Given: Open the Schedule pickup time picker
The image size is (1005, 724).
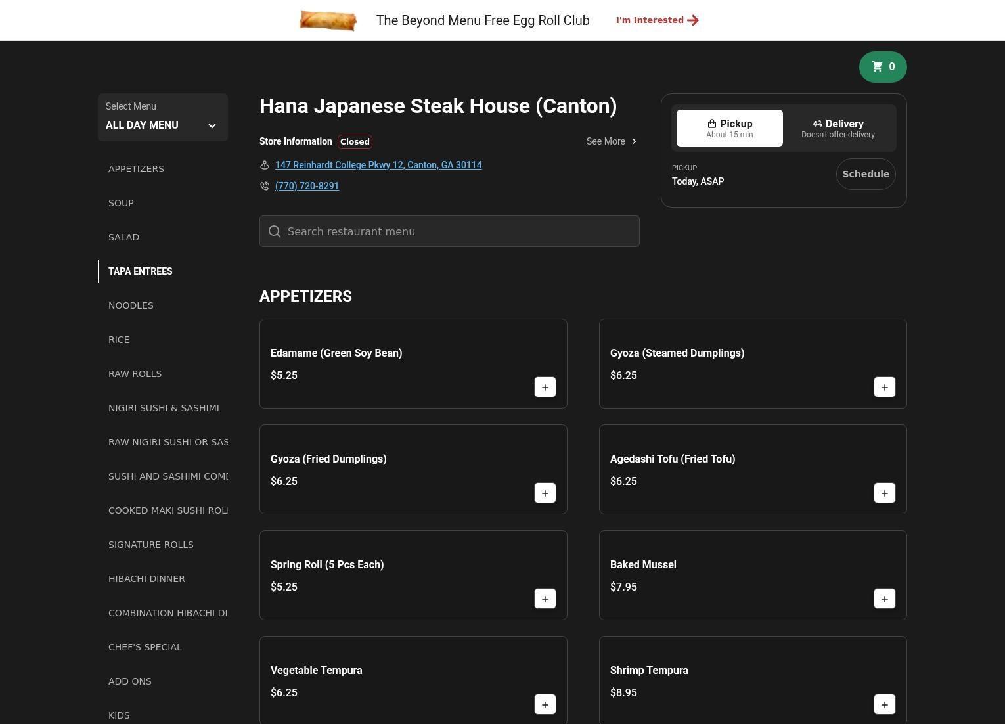Looking at the screenshot, I should 865,174.
